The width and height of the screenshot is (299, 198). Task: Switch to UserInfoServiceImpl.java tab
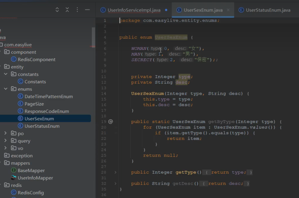(134, 10)
